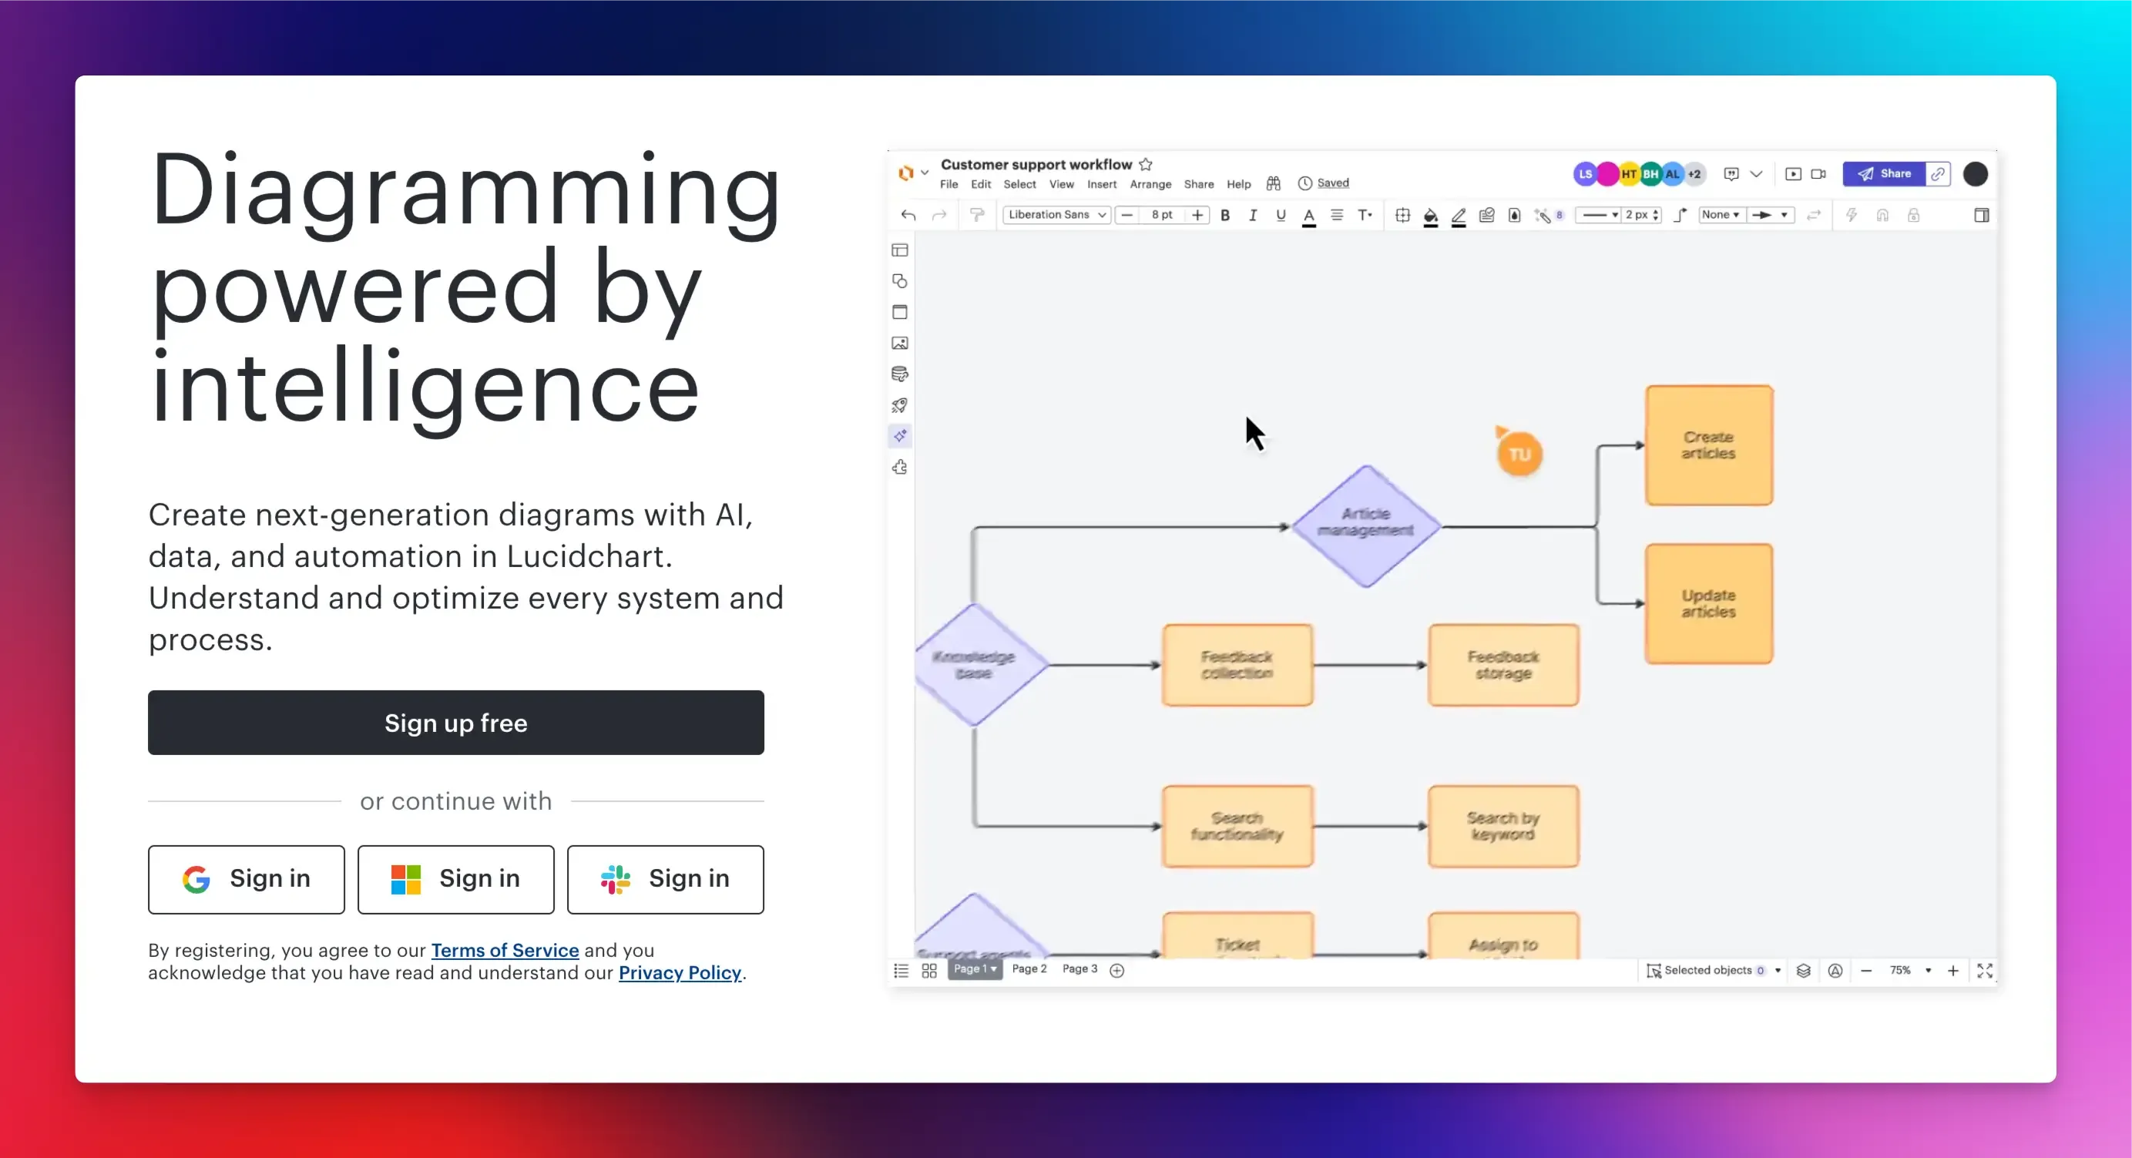Increase font size with the plus button
This screenshot has height=1158, width=2132.
click(x=1197, y=215)
